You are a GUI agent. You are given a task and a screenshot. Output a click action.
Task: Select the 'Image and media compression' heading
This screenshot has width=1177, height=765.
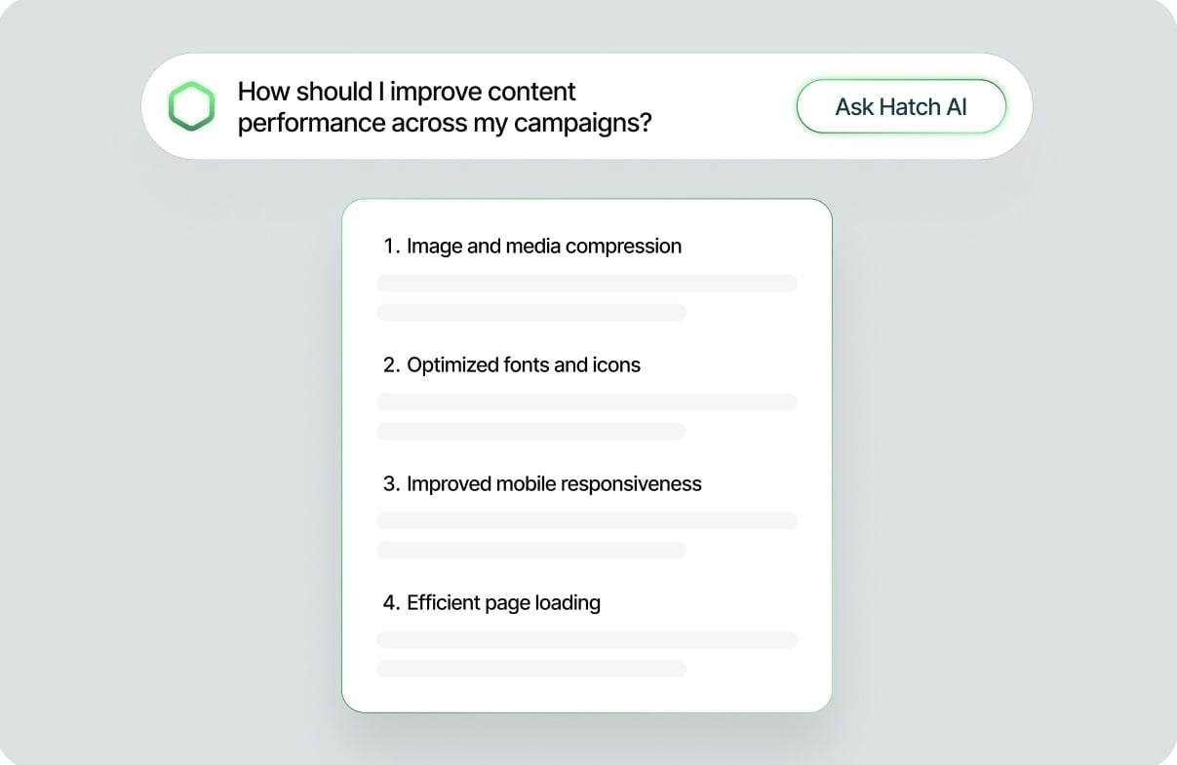544,246
